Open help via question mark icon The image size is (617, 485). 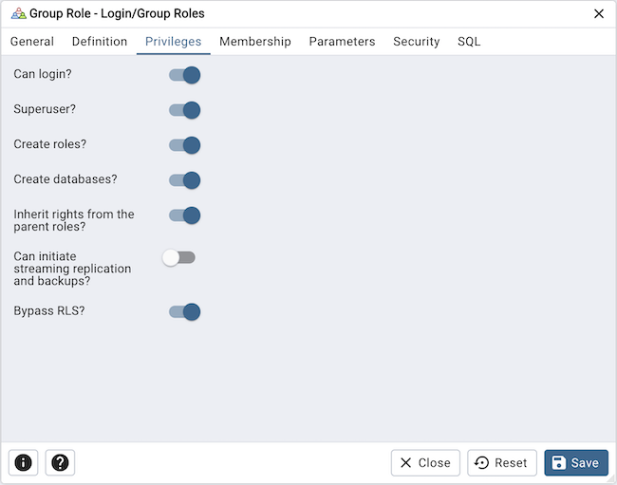pos(60,462)
